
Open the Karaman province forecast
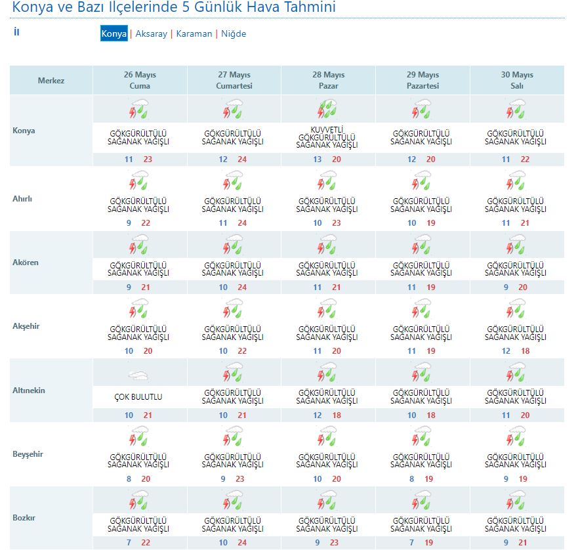tap(194, 34)
